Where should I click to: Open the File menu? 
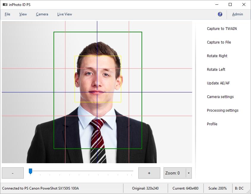(x=7, y=14)
